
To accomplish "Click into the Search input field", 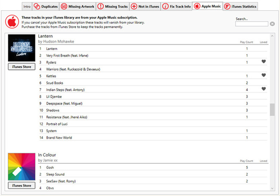I will coord(252,24).
